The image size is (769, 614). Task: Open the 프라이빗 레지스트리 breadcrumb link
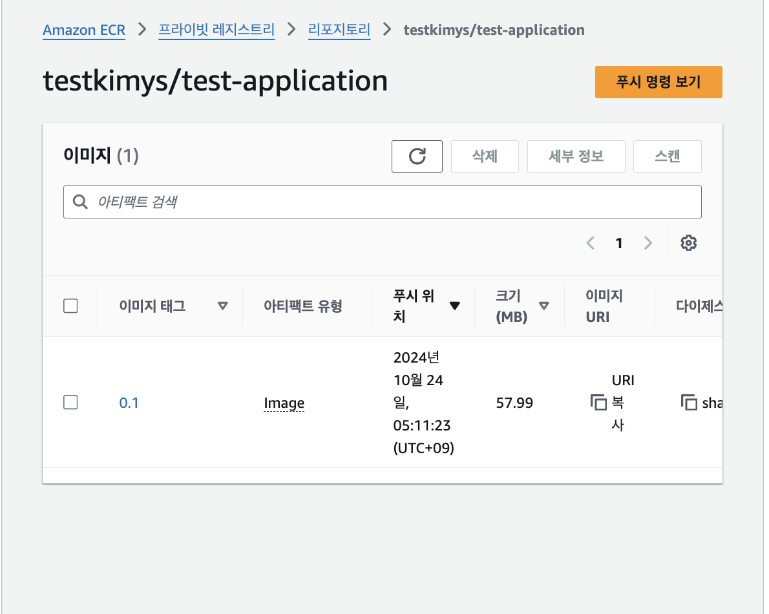click(216, 30)
